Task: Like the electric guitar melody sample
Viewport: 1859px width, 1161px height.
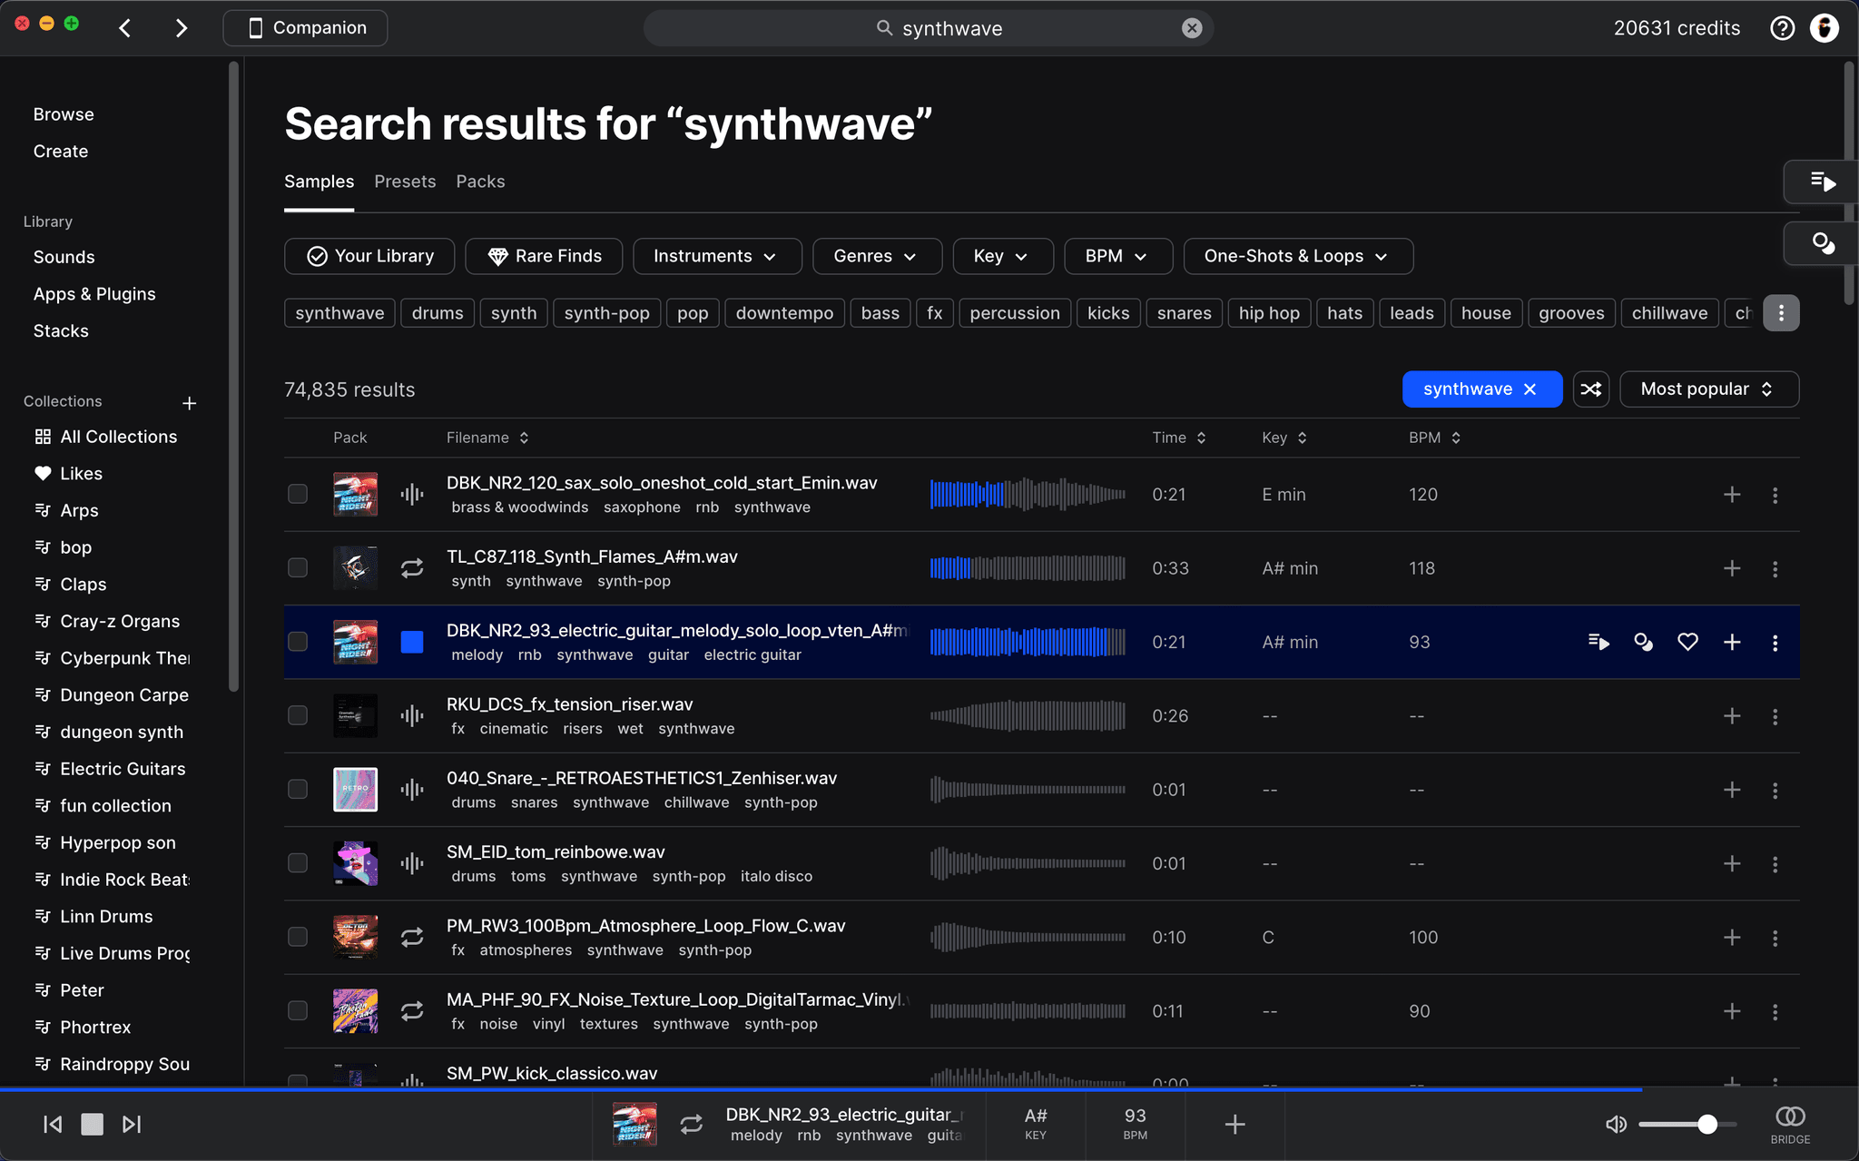Action: (x=1687, y=642)
